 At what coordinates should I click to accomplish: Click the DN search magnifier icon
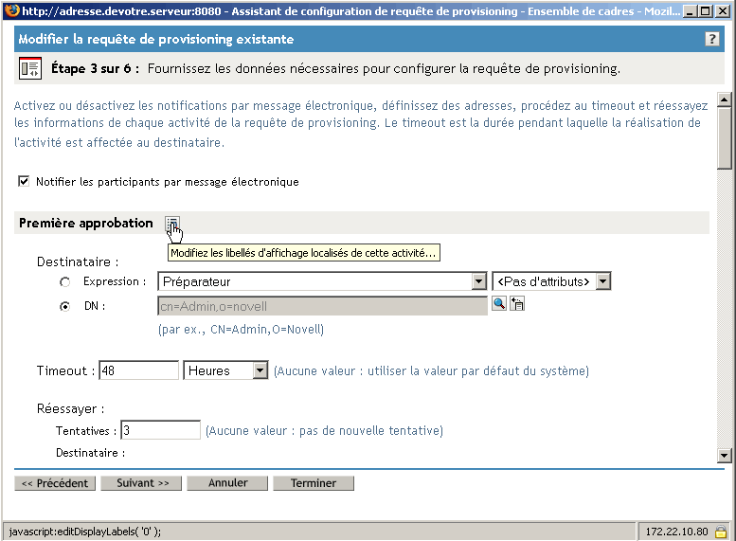[499, 304]
